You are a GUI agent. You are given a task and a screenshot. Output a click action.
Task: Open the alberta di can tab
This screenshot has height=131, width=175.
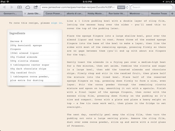75,13
